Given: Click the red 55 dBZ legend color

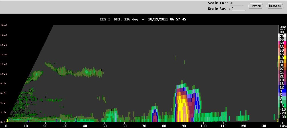Looking at the screenshot, I should 282,47.
